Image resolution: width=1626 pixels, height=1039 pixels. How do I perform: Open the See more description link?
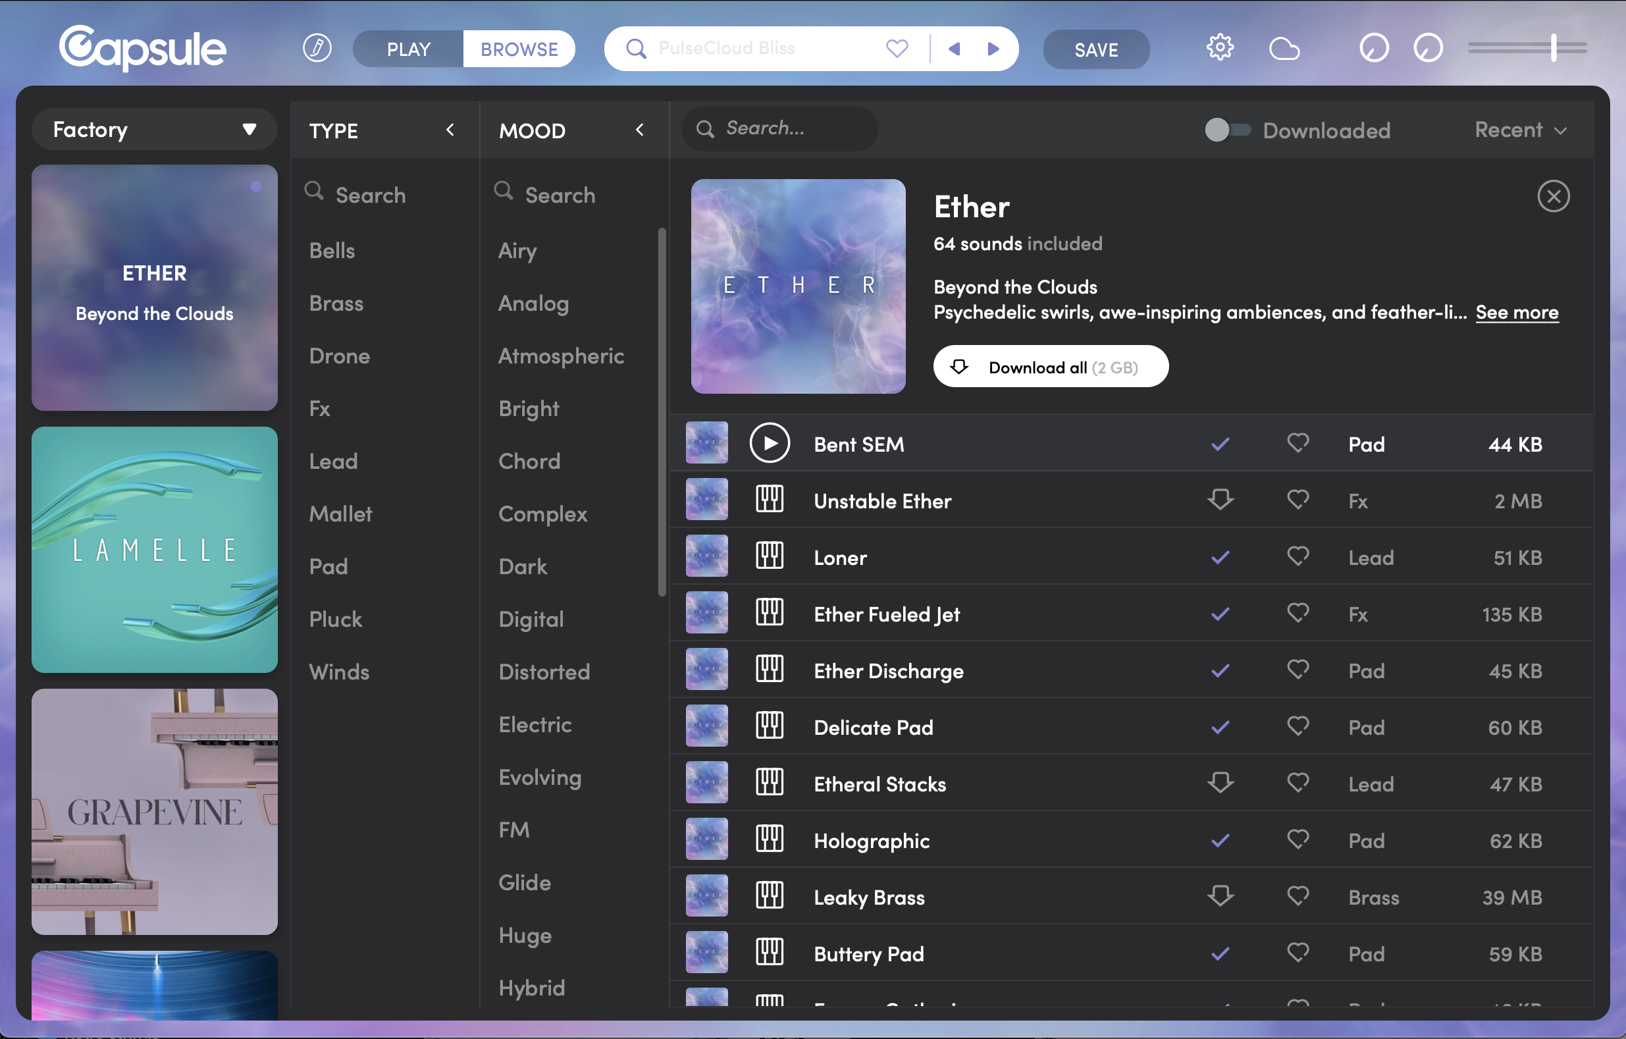(1517, 312)
